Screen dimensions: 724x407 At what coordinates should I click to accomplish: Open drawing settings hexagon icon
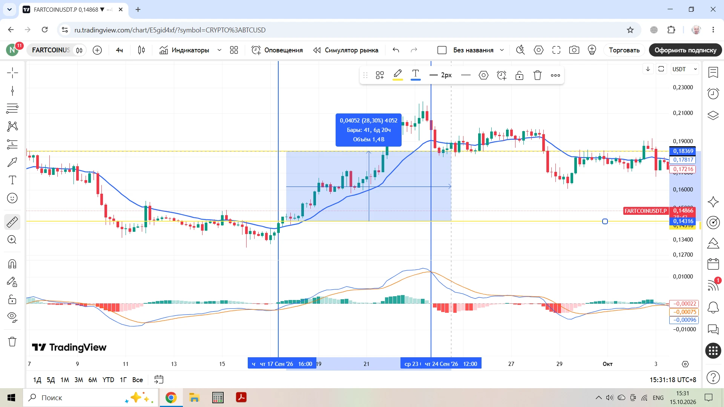(x=483, y=75)
